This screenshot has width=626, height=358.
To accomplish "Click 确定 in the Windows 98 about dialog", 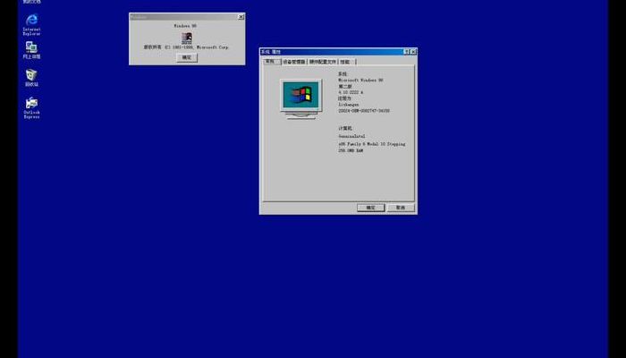I will point(187,57).
